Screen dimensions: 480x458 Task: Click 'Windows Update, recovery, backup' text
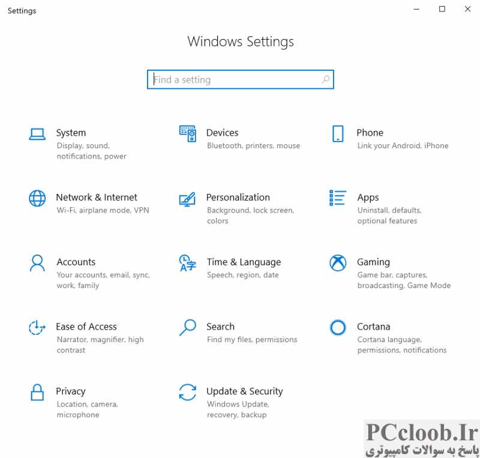click(238, 409)
